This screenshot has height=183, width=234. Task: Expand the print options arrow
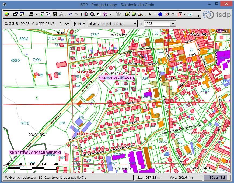36,15
